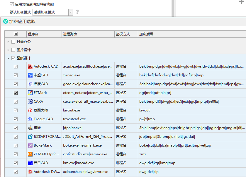Click the Trocut CAD program icon
The image size is (246, 177).
point(30,119)
